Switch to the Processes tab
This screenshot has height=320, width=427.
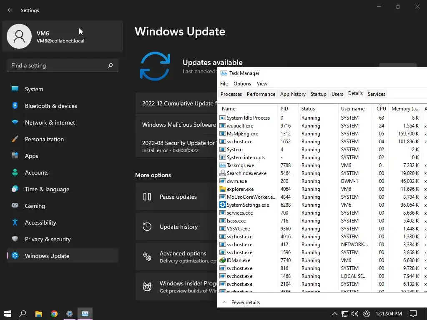[231, 94]
